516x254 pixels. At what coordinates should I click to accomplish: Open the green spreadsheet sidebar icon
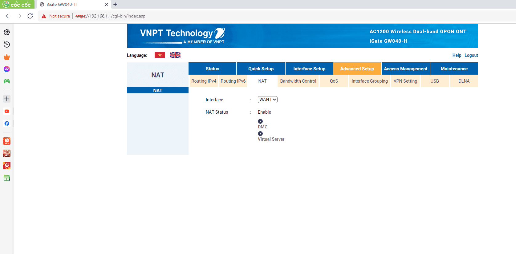coord(7,178)
